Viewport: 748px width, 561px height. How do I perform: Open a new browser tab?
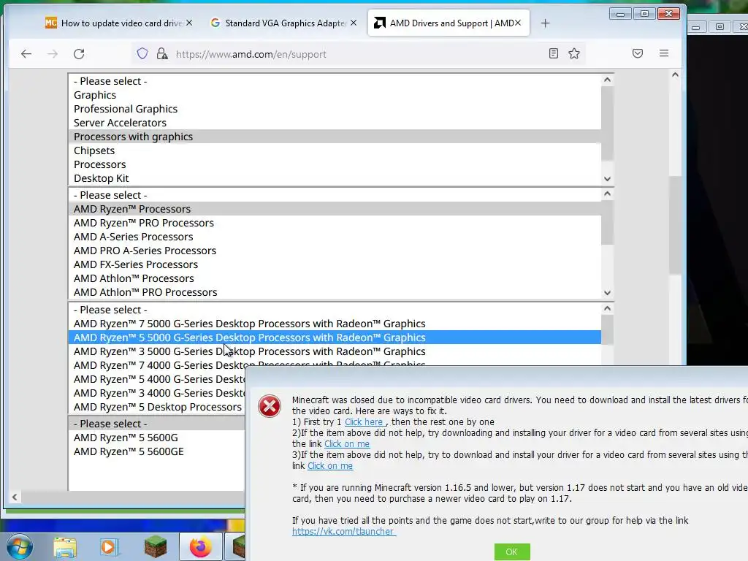pos(545,23)
